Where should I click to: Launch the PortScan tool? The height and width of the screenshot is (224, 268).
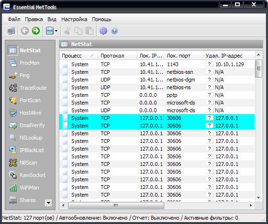pyautogui.click(x=25, y=100)
